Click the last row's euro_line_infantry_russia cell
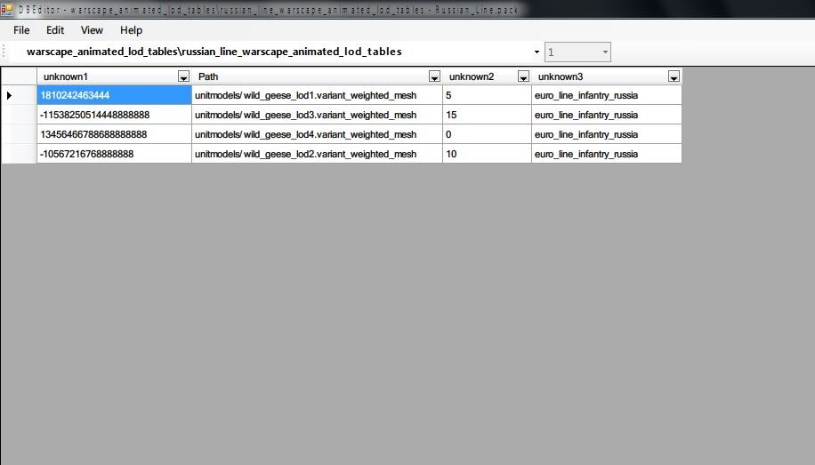Screen dimensions: 815x465 (606, 154)
